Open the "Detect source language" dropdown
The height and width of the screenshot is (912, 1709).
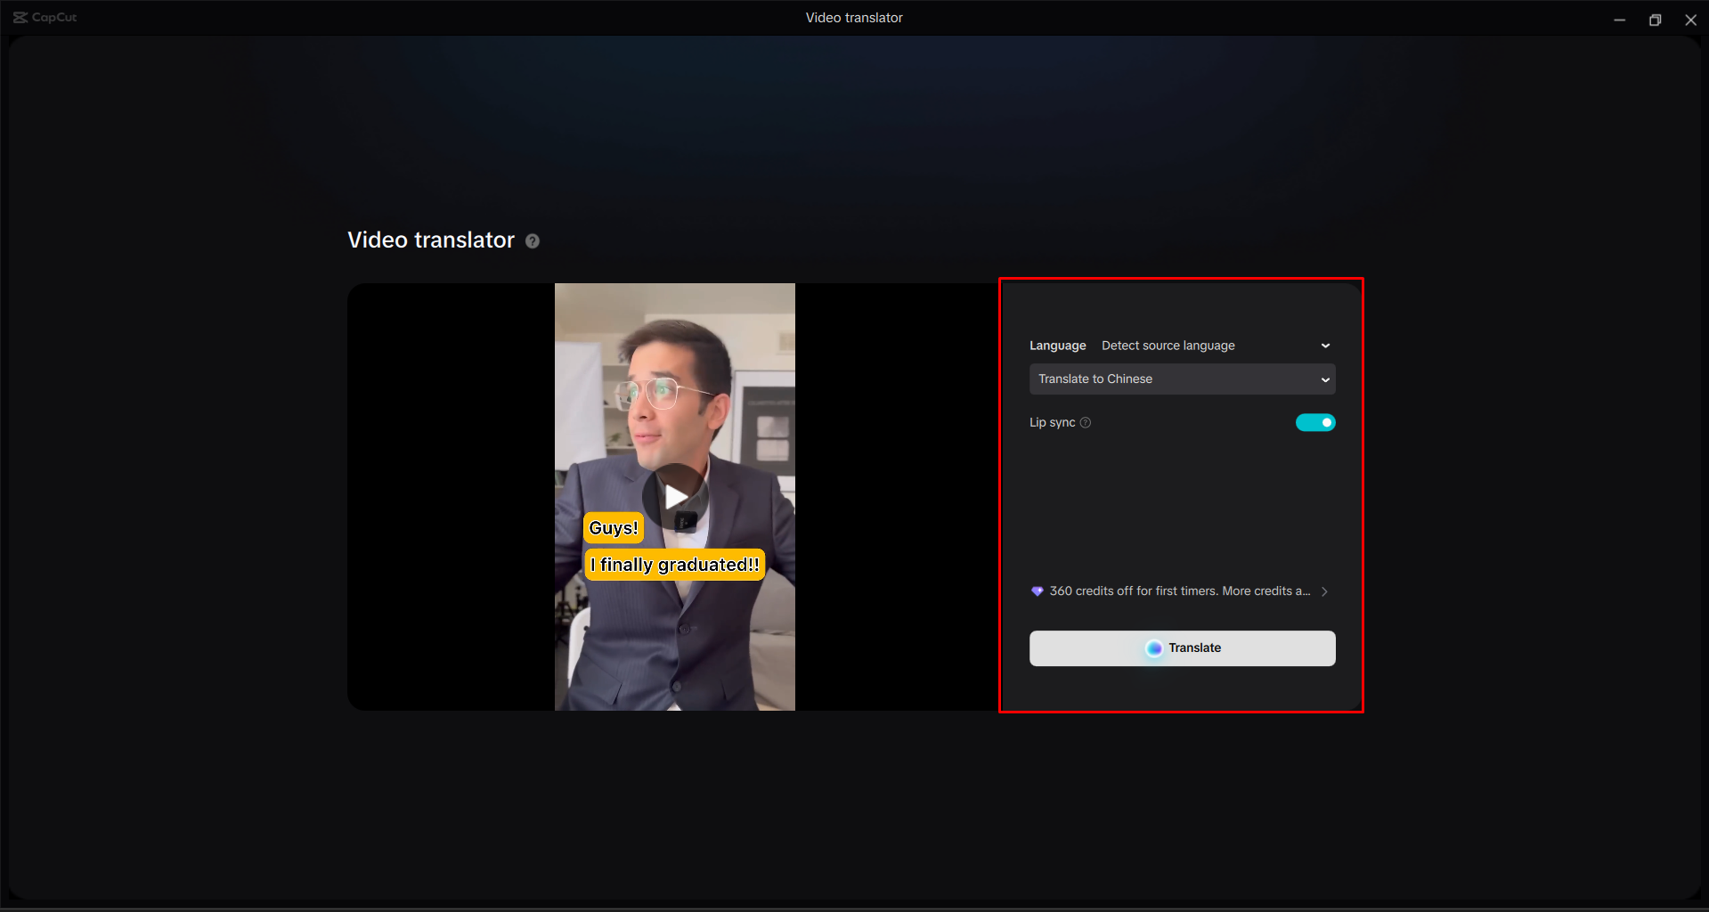coord(1168,346)
